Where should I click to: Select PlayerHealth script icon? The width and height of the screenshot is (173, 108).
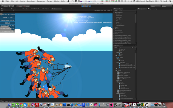point(119,97)
